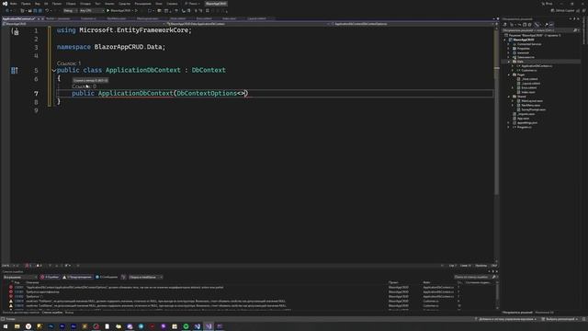588x331 pixels.
Task: Click the CRLF line ending indicator
Action: click(494, 266)
